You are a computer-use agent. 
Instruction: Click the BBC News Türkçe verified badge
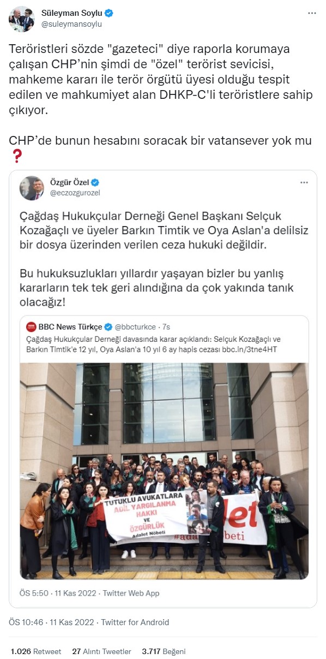tap(108, 327)
